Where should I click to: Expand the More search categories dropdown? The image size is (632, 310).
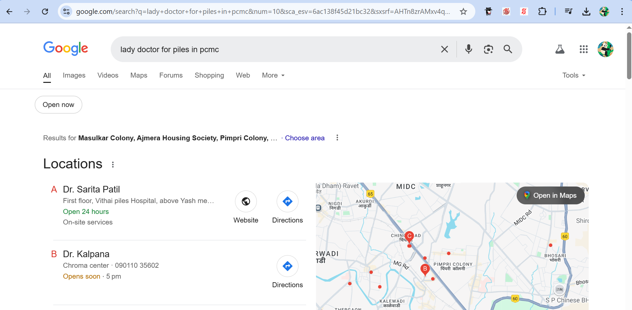click(x=273, y=75)
